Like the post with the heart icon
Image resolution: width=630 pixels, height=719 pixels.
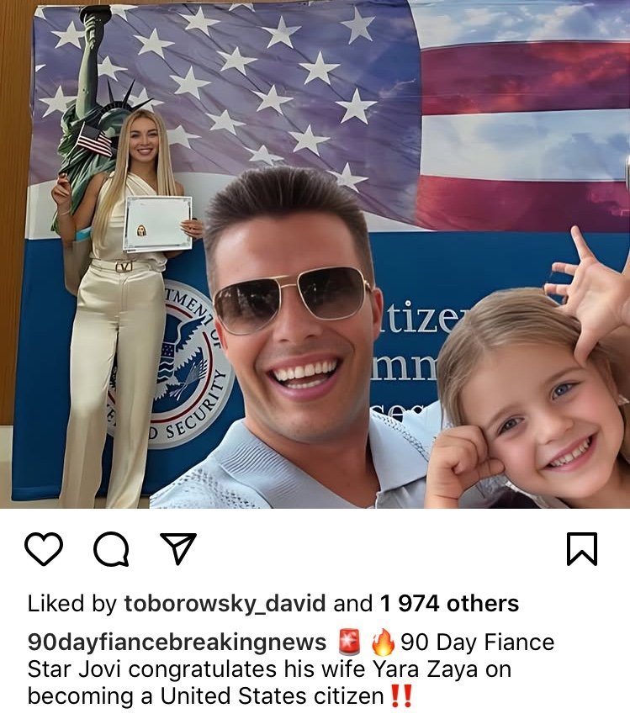tap(44, 548)
